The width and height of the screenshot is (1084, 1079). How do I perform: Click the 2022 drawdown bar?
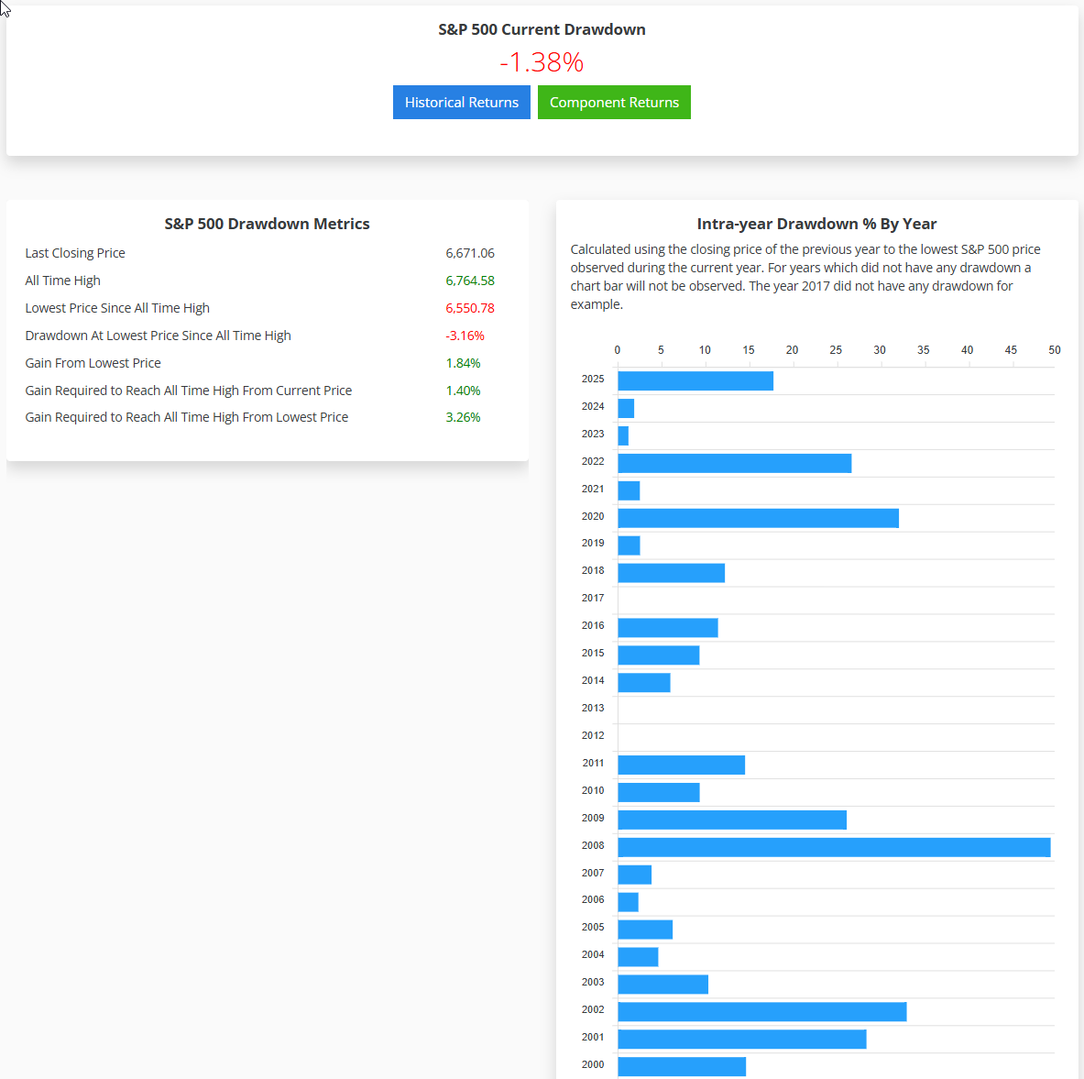[734, 464]
